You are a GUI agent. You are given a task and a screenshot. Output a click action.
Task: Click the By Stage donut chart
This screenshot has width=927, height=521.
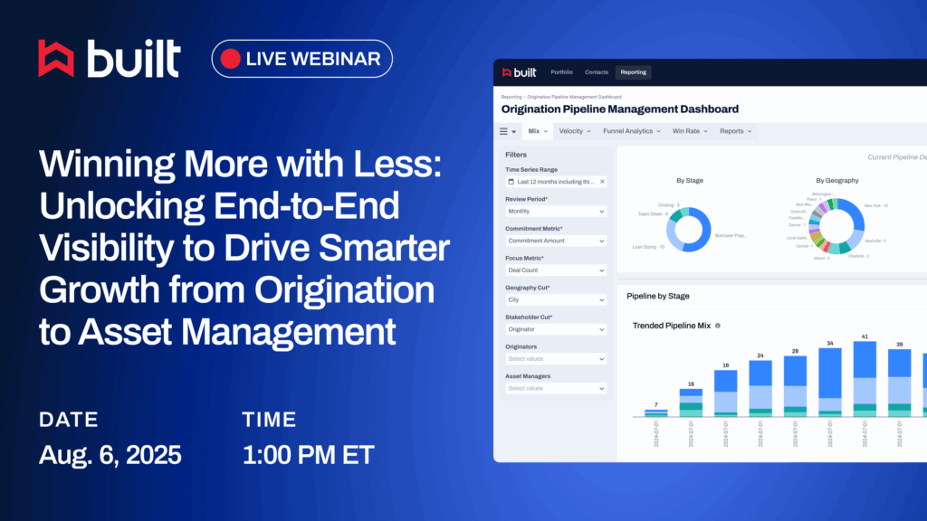[x=689, y=229]
